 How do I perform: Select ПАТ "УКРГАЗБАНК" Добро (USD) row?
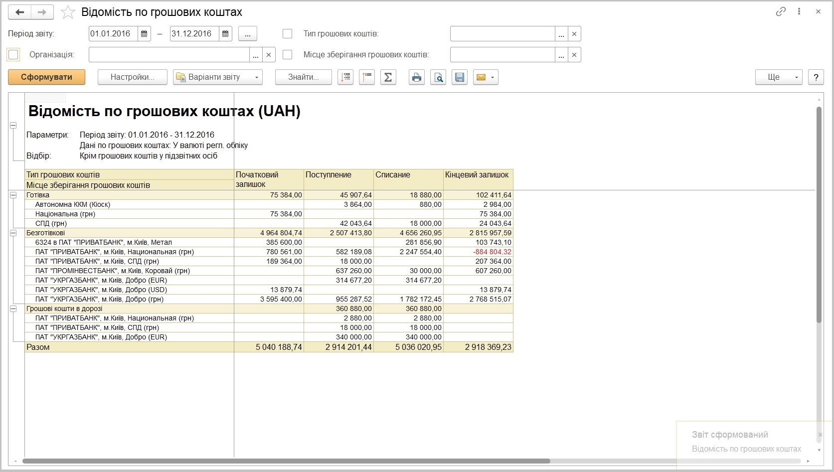(269, 290)
